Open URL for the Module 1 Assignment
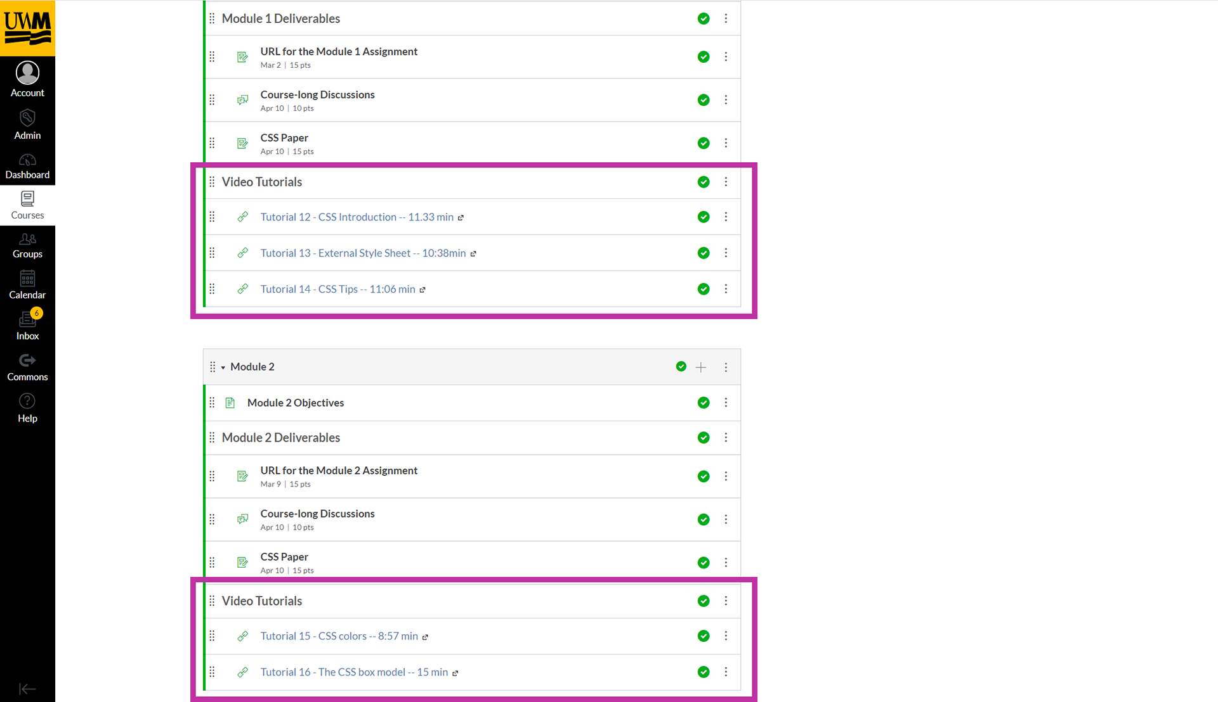The image size is (1218, 702). (x=339, y=51)
